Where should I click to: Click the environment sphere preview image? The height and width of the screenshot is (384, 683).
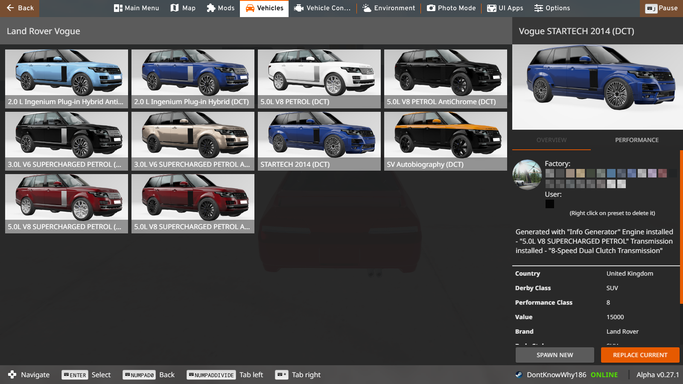pyautogui.click(x=527, y=175)
